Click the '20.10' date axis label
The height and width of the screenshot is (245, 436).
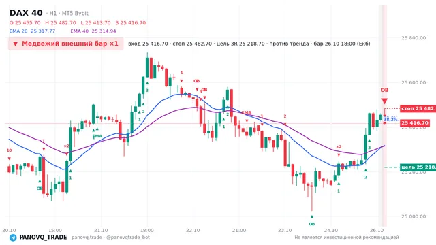(x=9, y=230)
